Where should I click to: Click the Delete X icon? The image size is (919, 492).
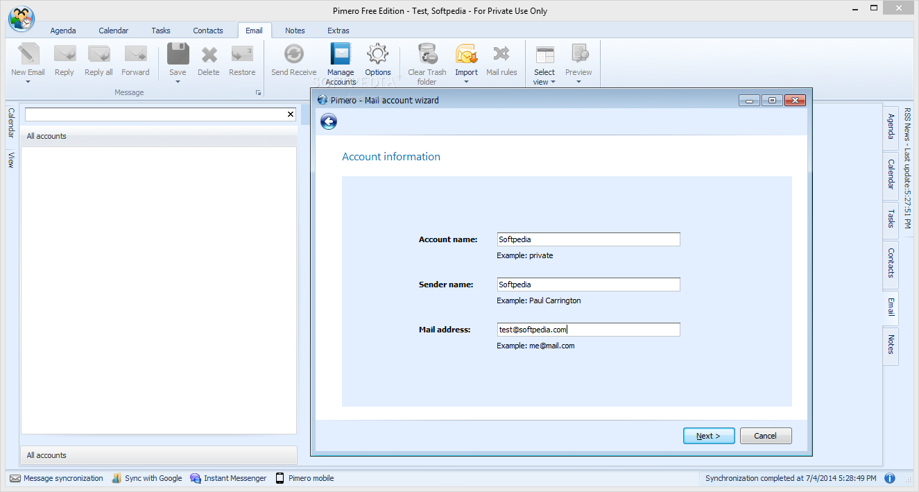coord(209,54)
